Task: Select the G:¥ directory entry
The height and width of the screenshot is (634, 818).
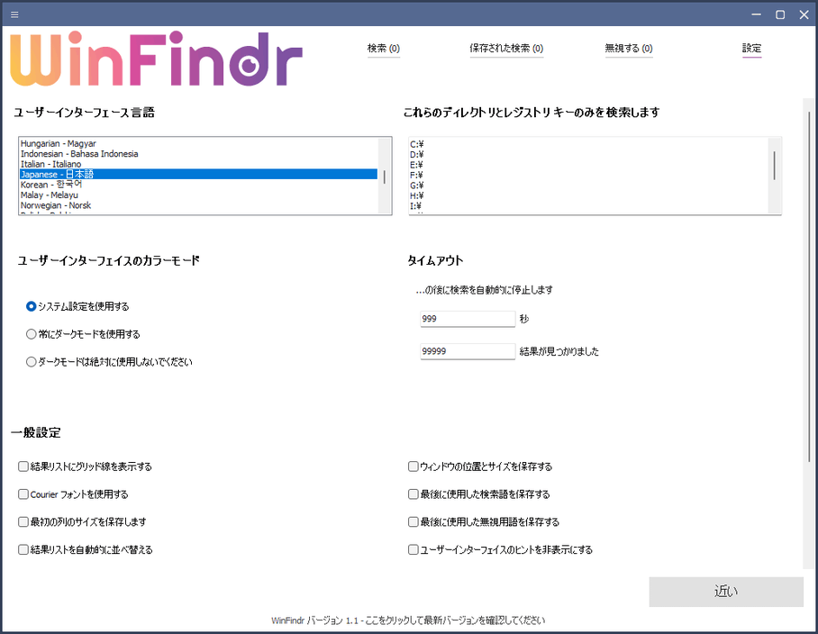Action: pos(417,186)
